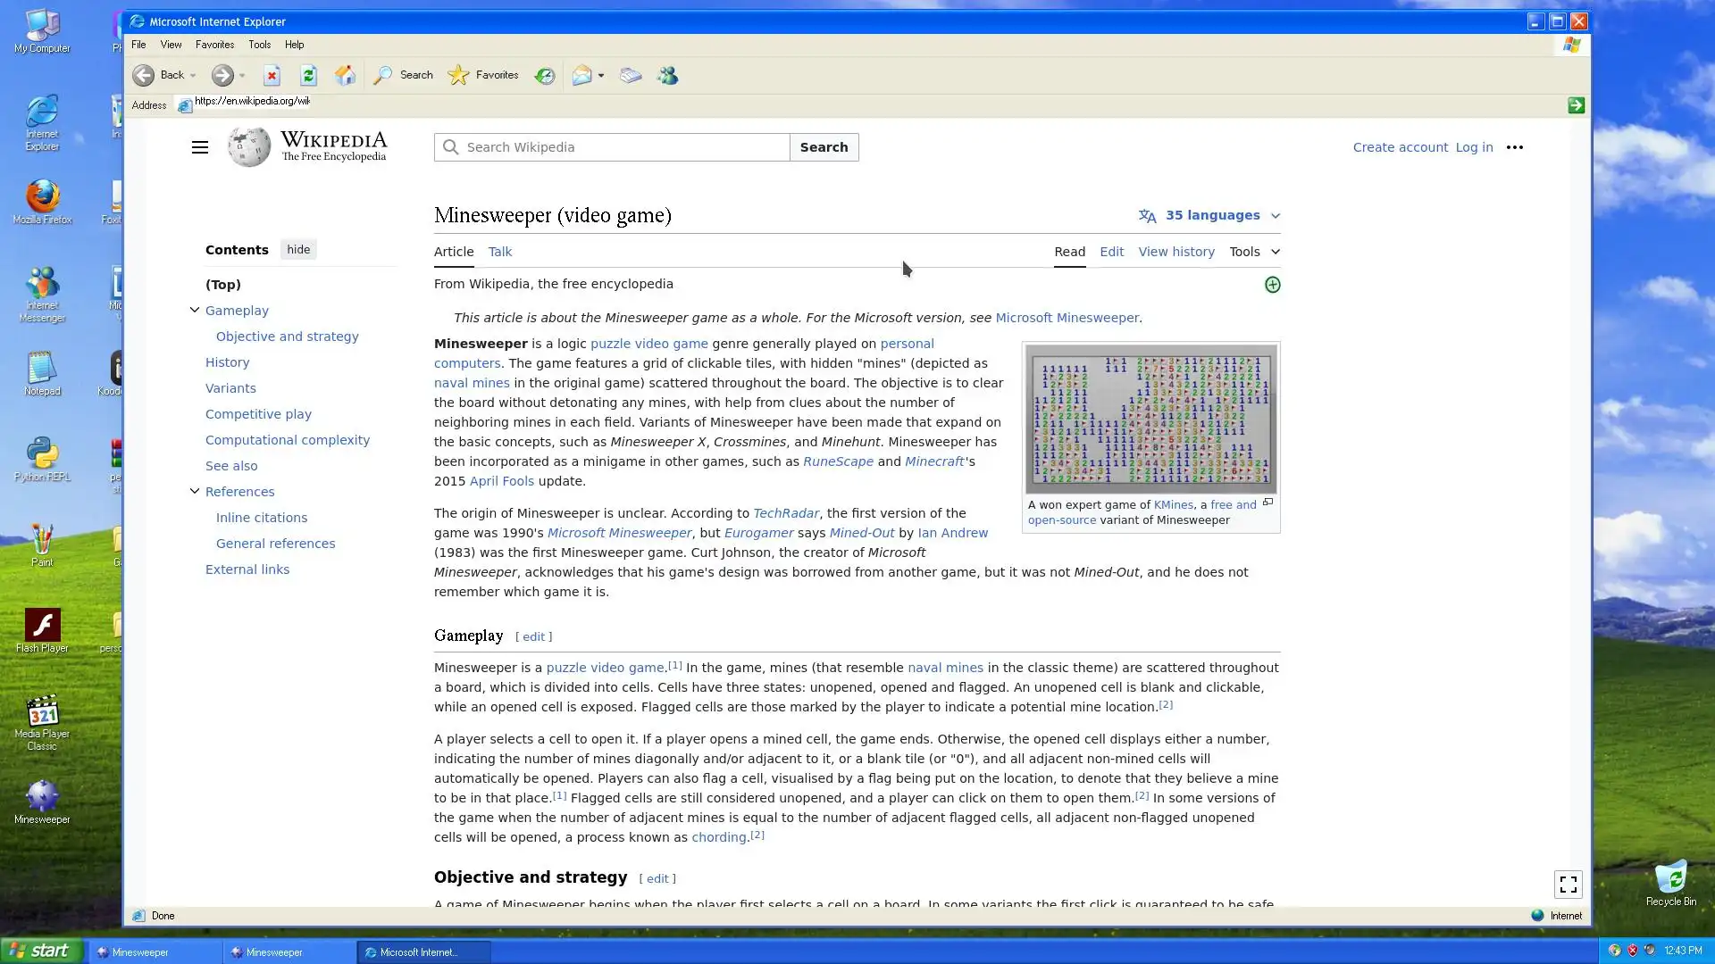Expand the Tools dropdown menu
This screenshot has width=1715, height=964.
coord(1254,252)
